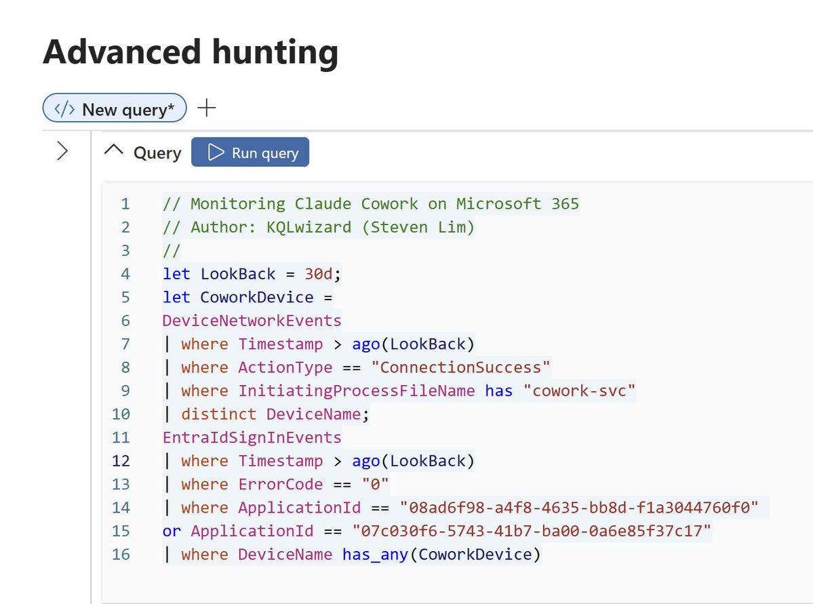The width and height of the screenshot is (813, 604).
Task: Click ApplicationId string starting with 07c030f6
Action: 532,530
